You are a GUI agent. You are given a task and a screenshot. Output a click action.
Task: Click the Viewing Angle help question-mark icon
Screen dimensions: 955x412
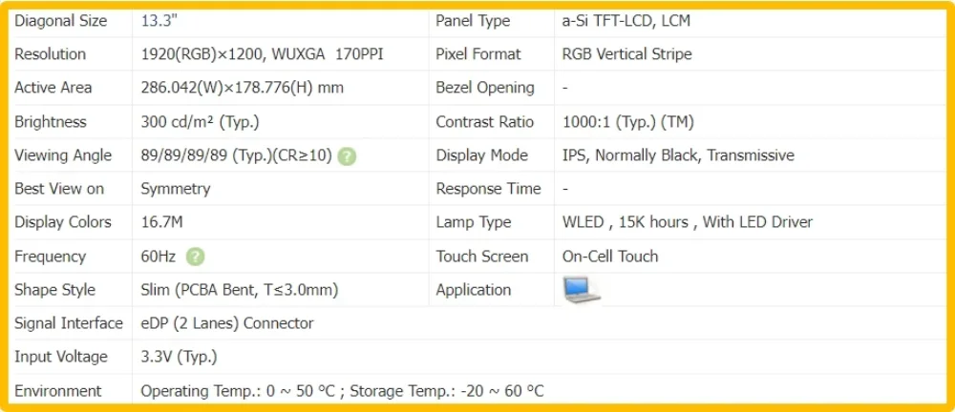click(347, 156)
